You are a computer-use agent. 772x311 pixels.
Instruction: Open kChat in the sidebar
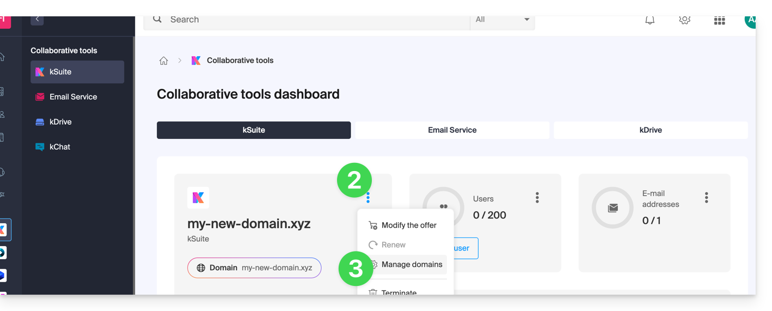60,147
